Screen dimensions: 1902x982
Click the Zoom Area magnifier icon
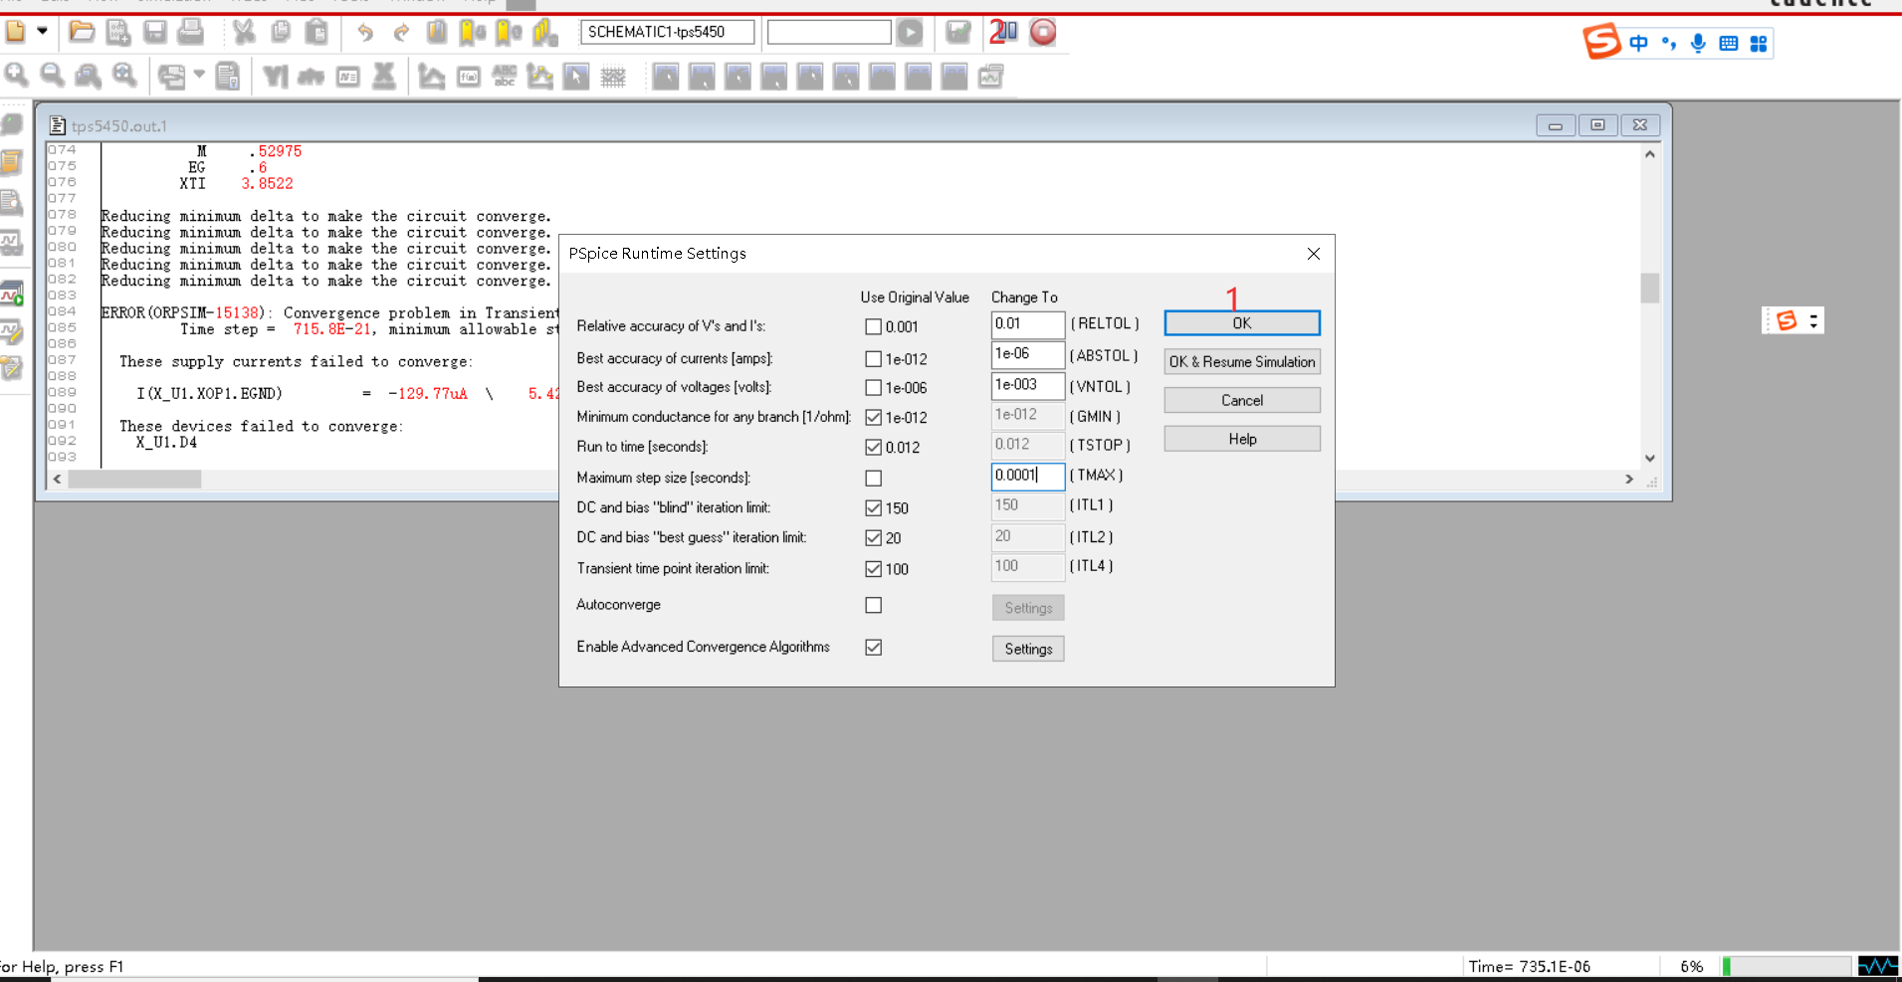(88, 76)
